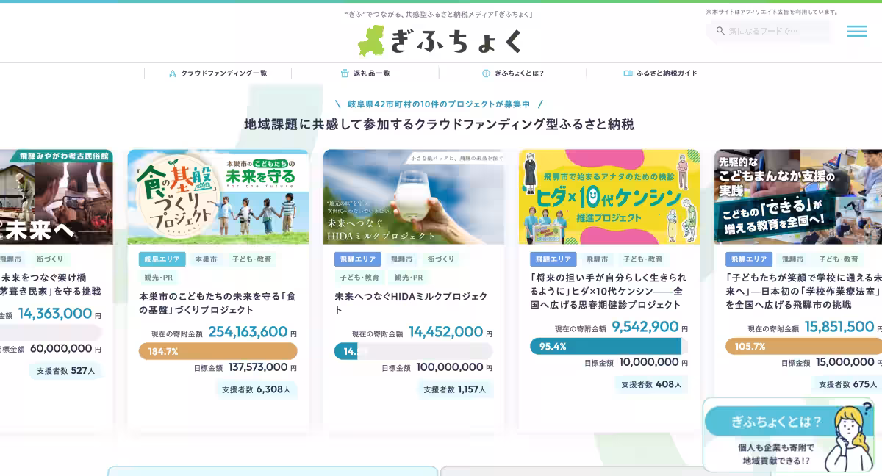Click the 184.7% donation progress bar

click(218, 351)
